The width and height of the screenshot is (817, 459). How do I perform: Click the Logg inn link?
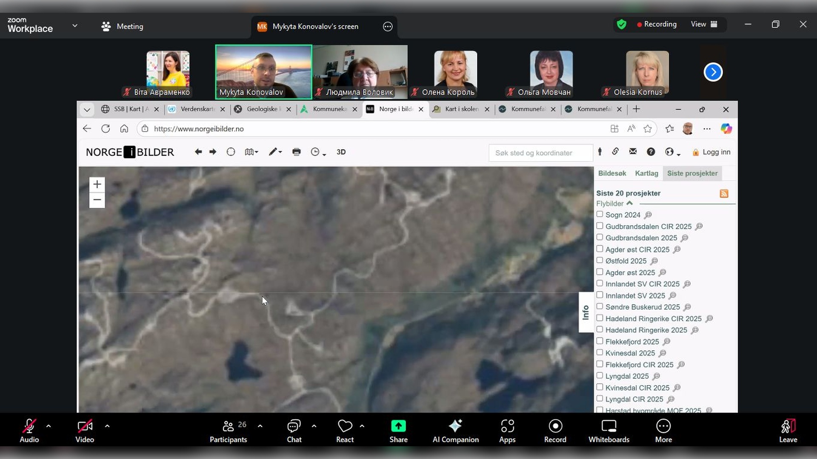click(716, 152)
